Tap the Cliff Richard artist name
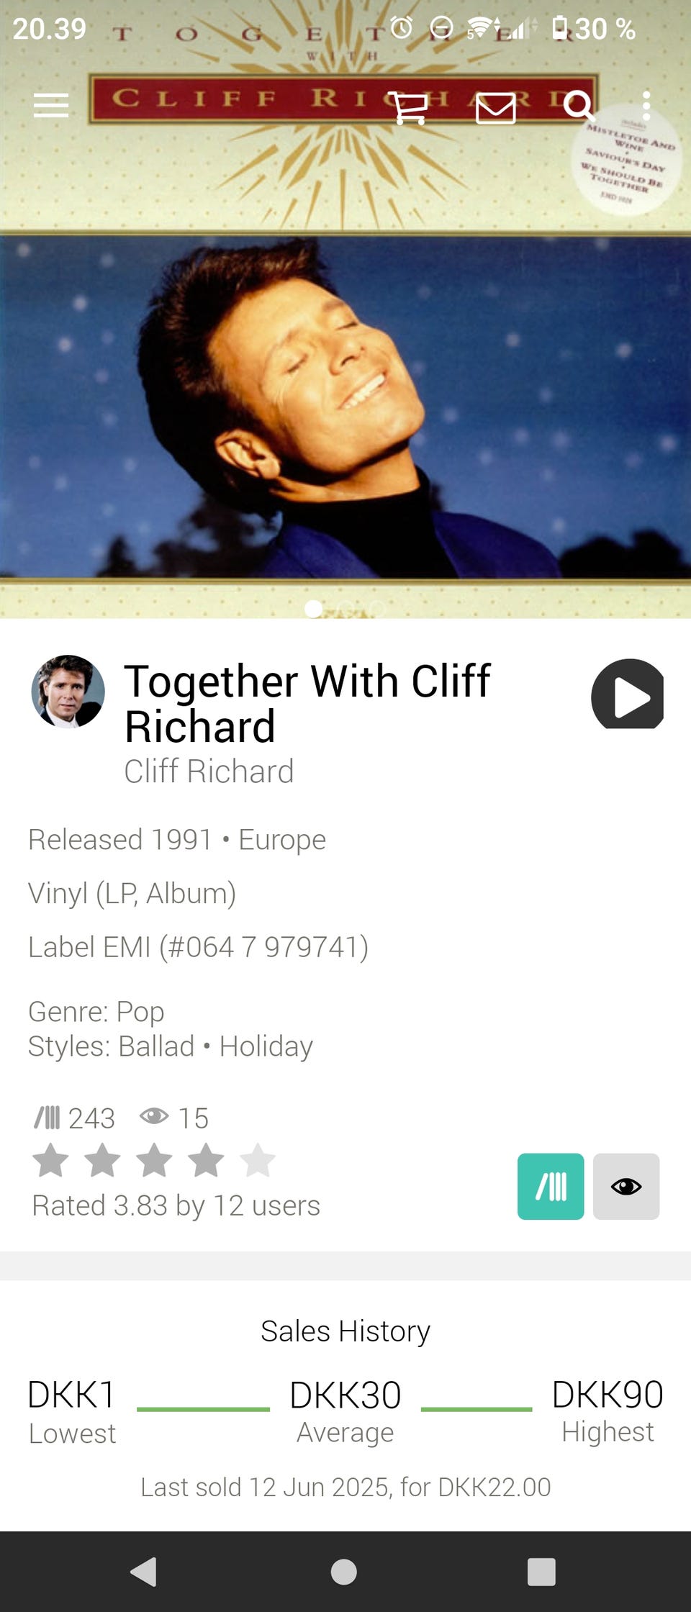 [209, 771]
